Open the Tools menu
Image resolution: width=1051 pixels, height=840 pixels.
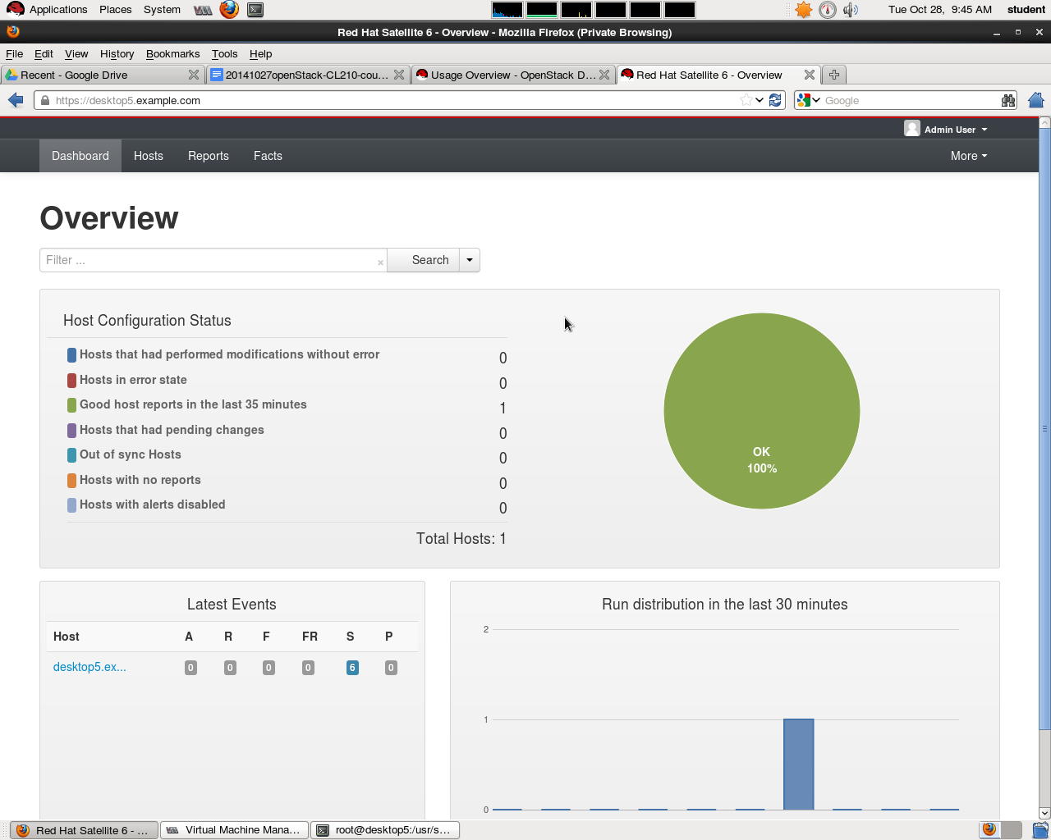224,54
